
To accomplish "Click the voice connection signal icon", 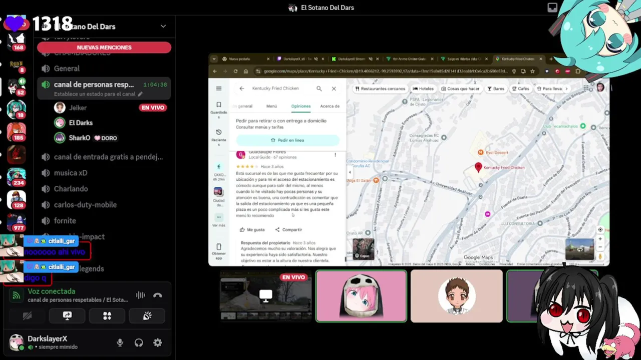I will 17,295.
